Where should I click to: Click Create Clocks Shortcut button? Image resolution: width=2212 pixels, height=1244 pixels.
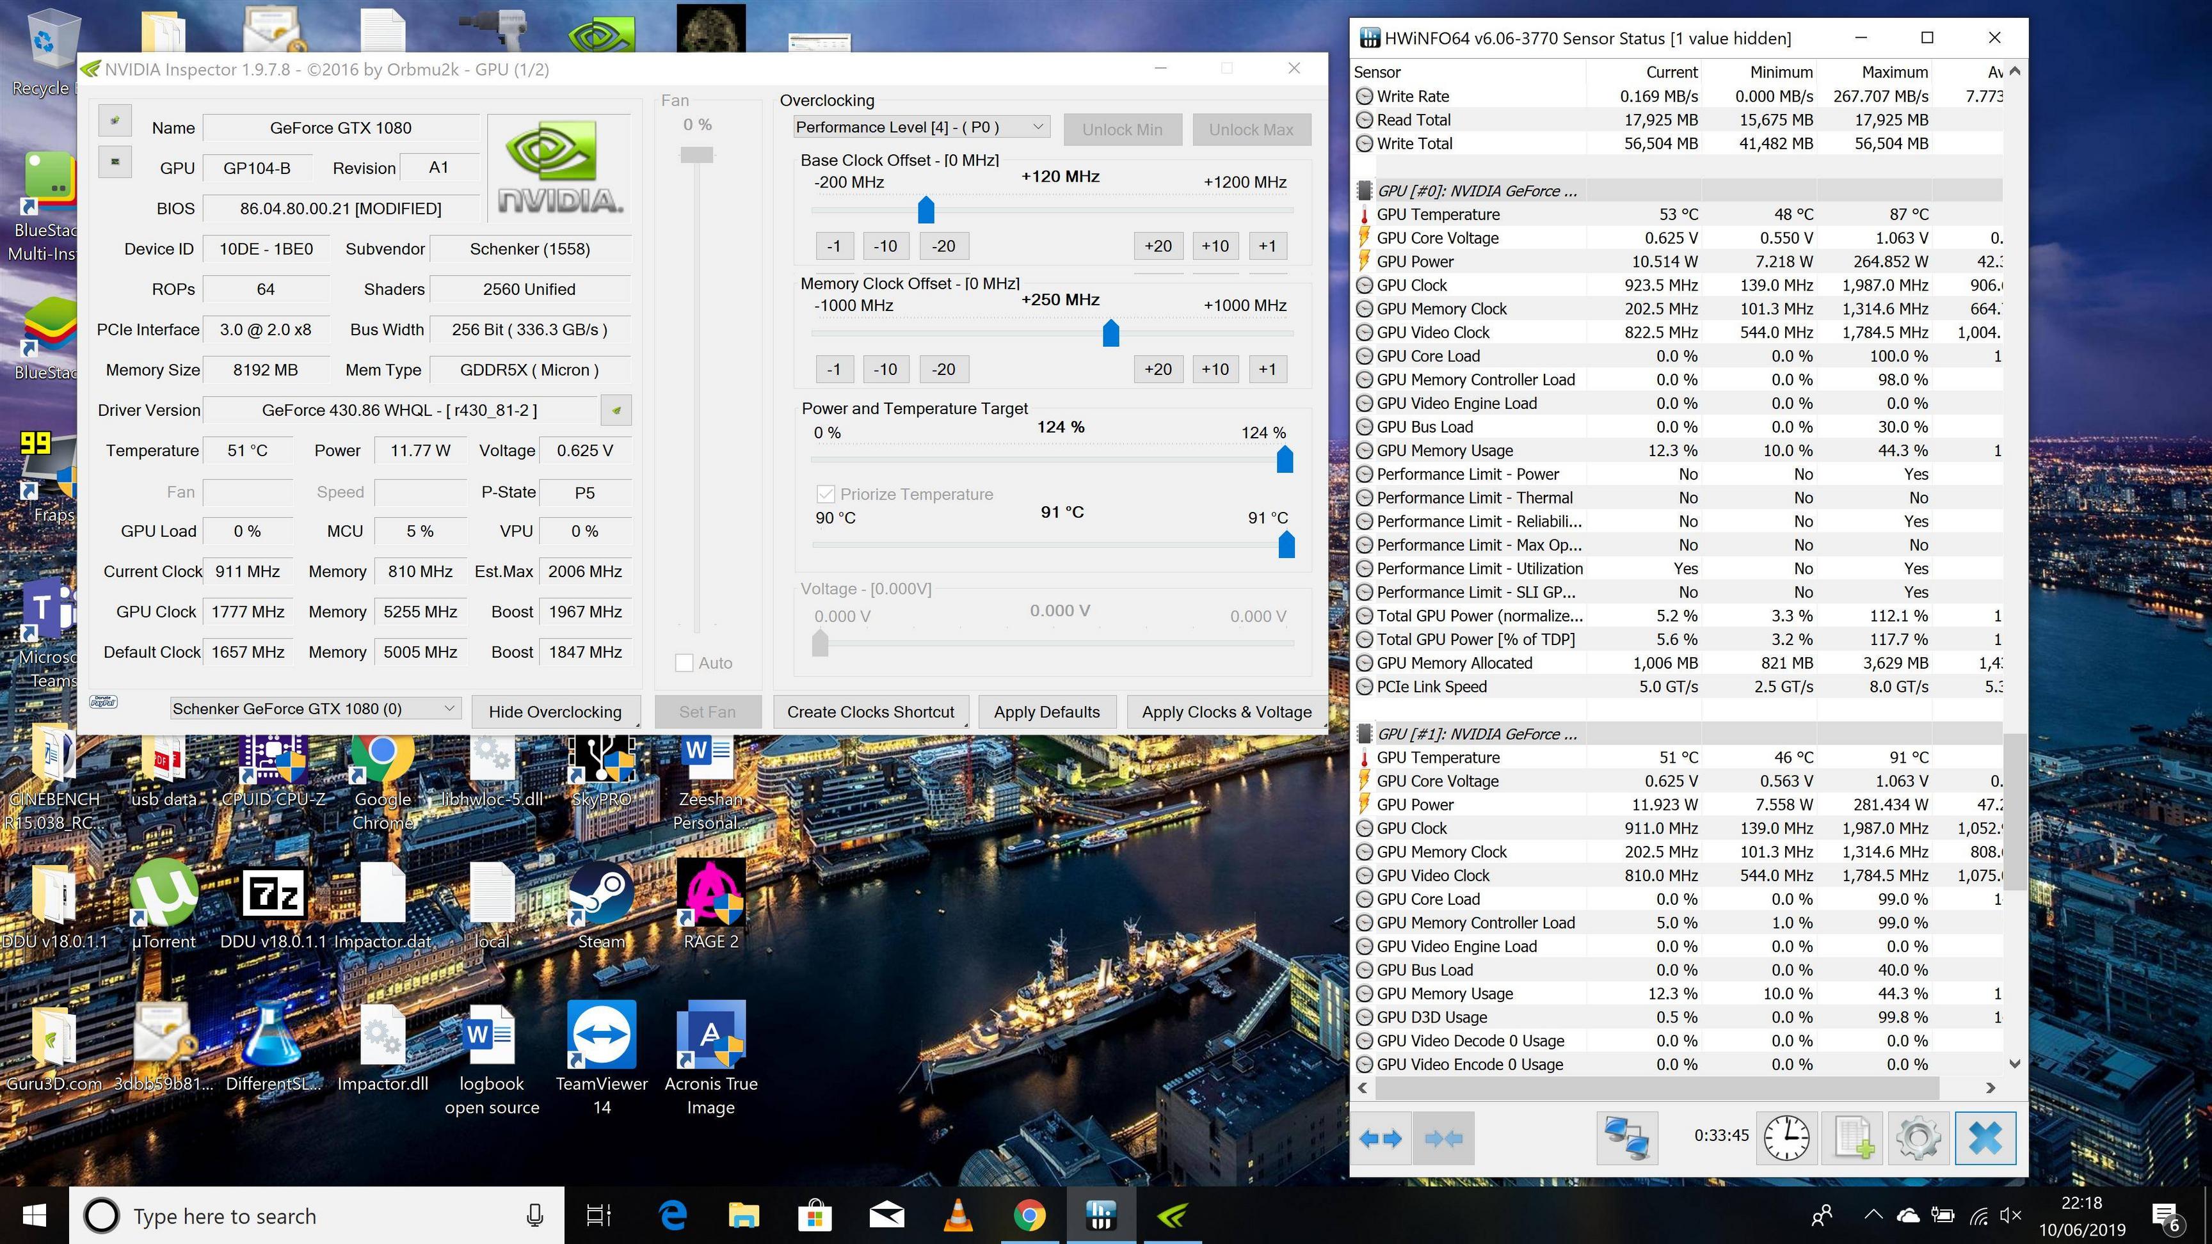click(870, 712)
